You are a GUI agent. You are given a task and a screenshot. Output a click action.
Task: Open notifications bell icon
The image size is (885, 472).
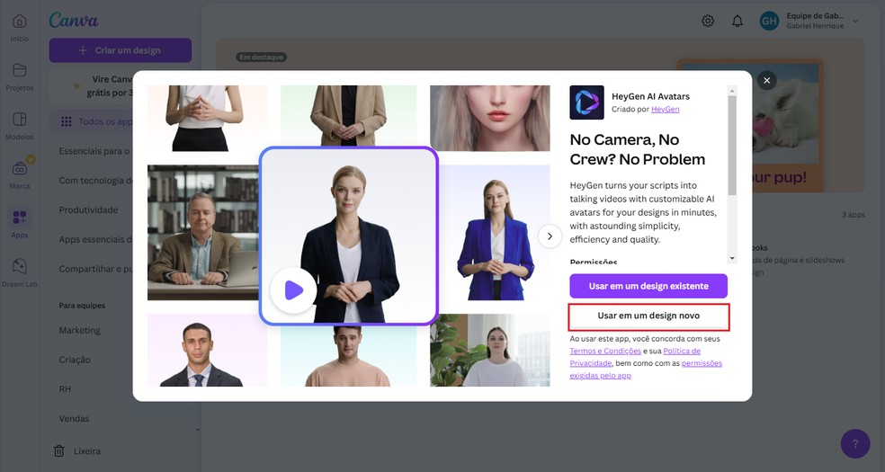coord(737,21)
